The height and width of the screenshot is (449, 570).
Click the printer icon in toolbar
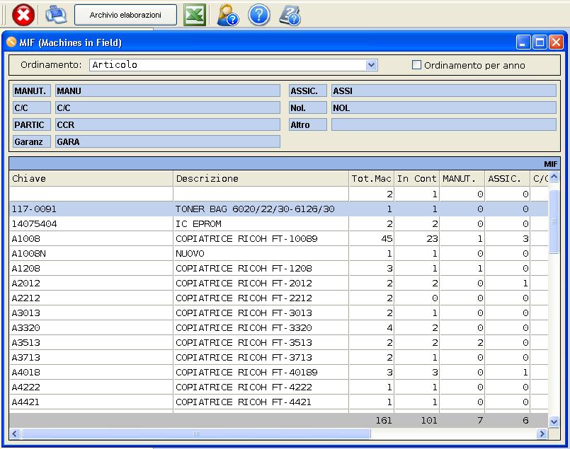56,15
